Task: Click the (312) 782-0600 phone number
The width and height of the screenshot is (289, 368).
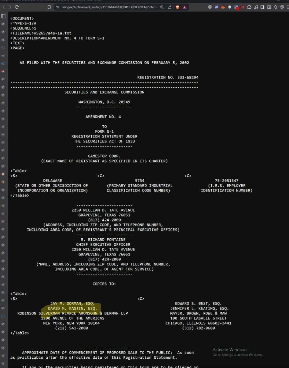Action: pyautogui.click(x=198, y=328)
